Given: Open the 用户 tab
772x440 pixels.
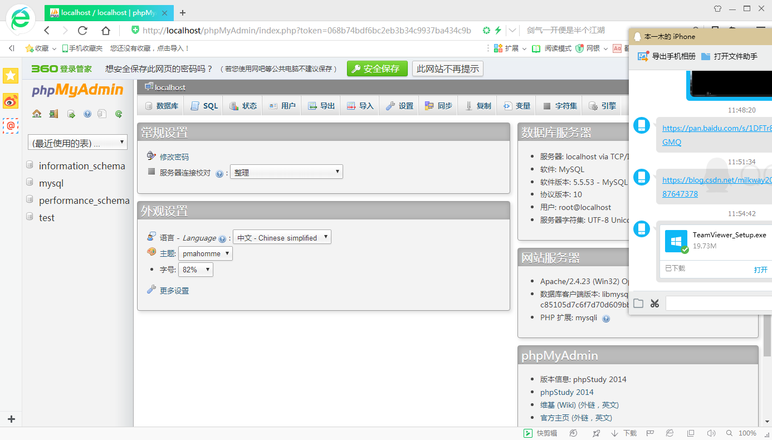Looking at the screenshot, I should click(x=282, y=106).
